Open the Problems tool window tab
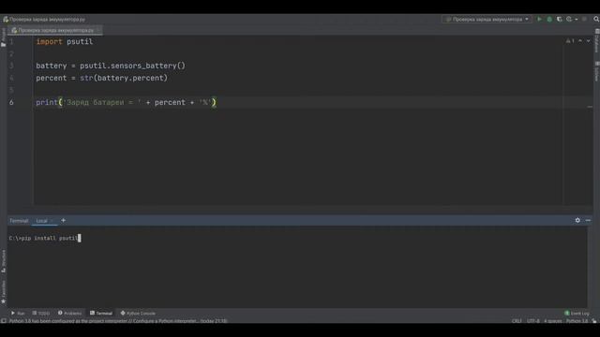 pos(69,314)
